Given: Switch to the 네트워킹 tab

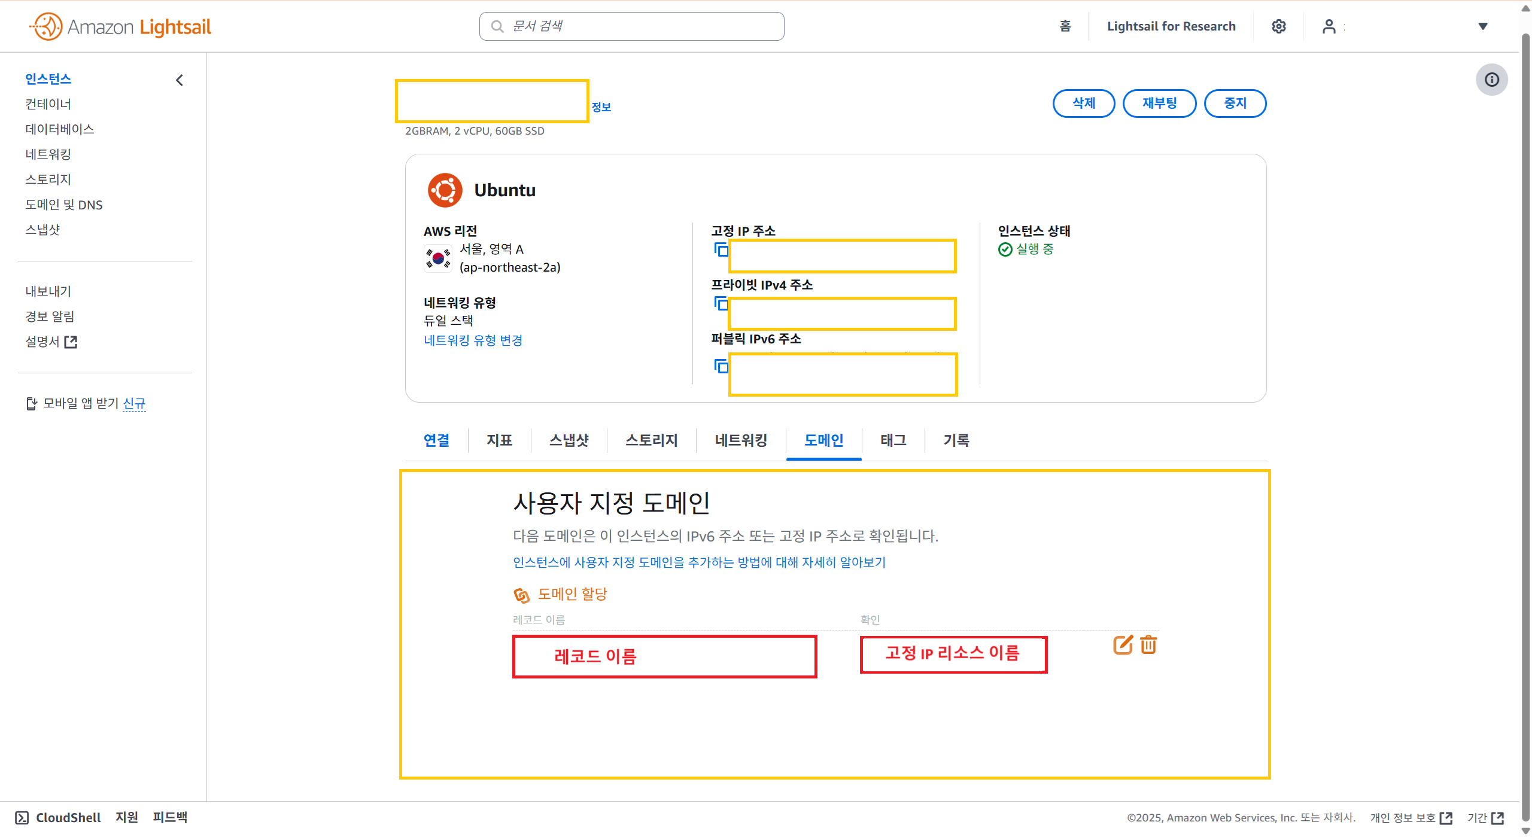Looking at the screenshot, I should pos(741,440).
